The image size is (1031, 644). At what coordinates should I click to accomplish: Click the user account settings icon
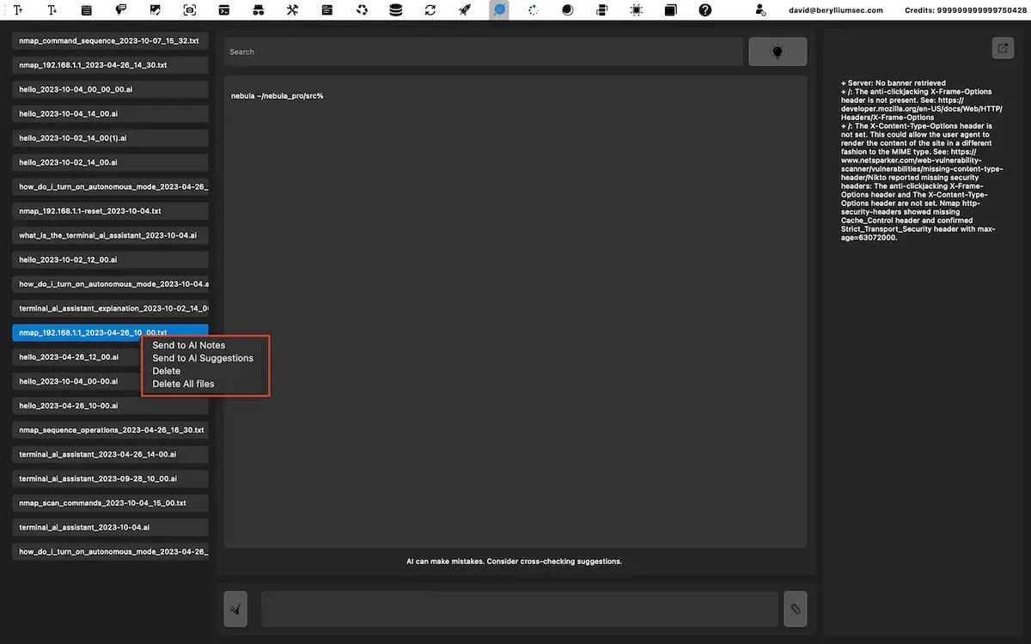pyautogui.click(x=760, y=10)
